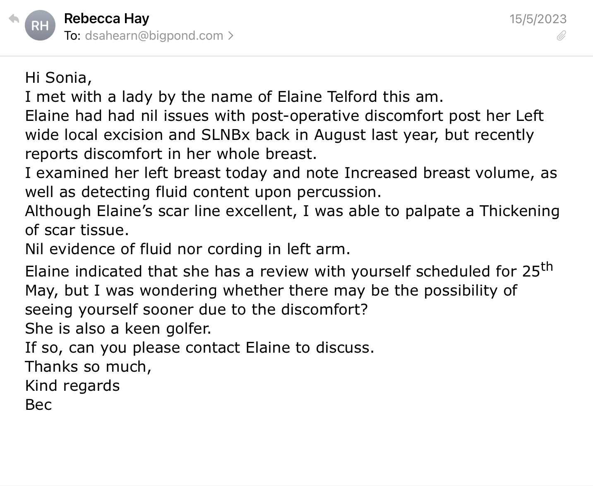Click the 15/5/2023 message date
This screenshot has height=486, width=593.
(x=538, y=19)
